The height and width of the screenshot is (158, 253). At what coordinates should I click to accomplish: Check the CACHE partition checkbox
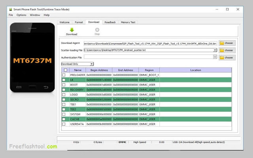point(64,119)
